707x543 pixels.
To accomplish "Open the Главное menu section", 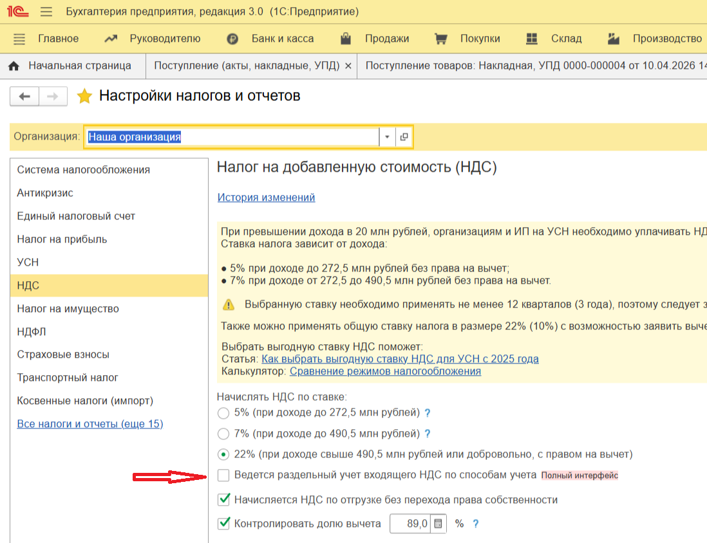I will pyautogui.click(x=58, y=39).
